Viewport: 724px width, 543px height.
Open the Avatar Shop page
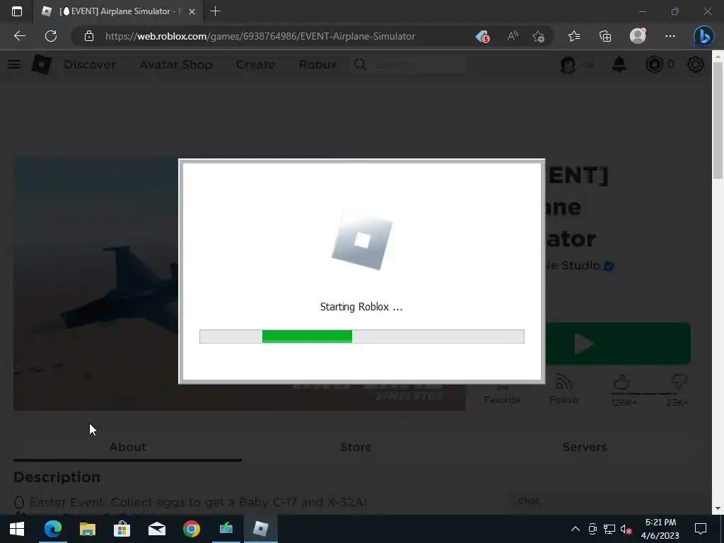coord(176,64)
